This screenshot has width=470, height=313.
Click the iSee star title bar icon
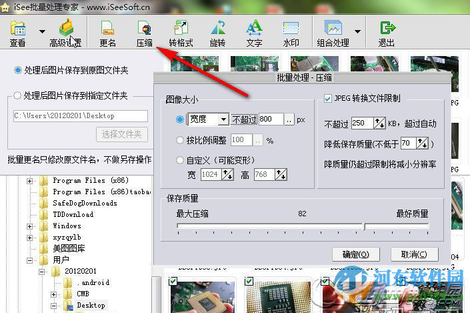[5, 7]
